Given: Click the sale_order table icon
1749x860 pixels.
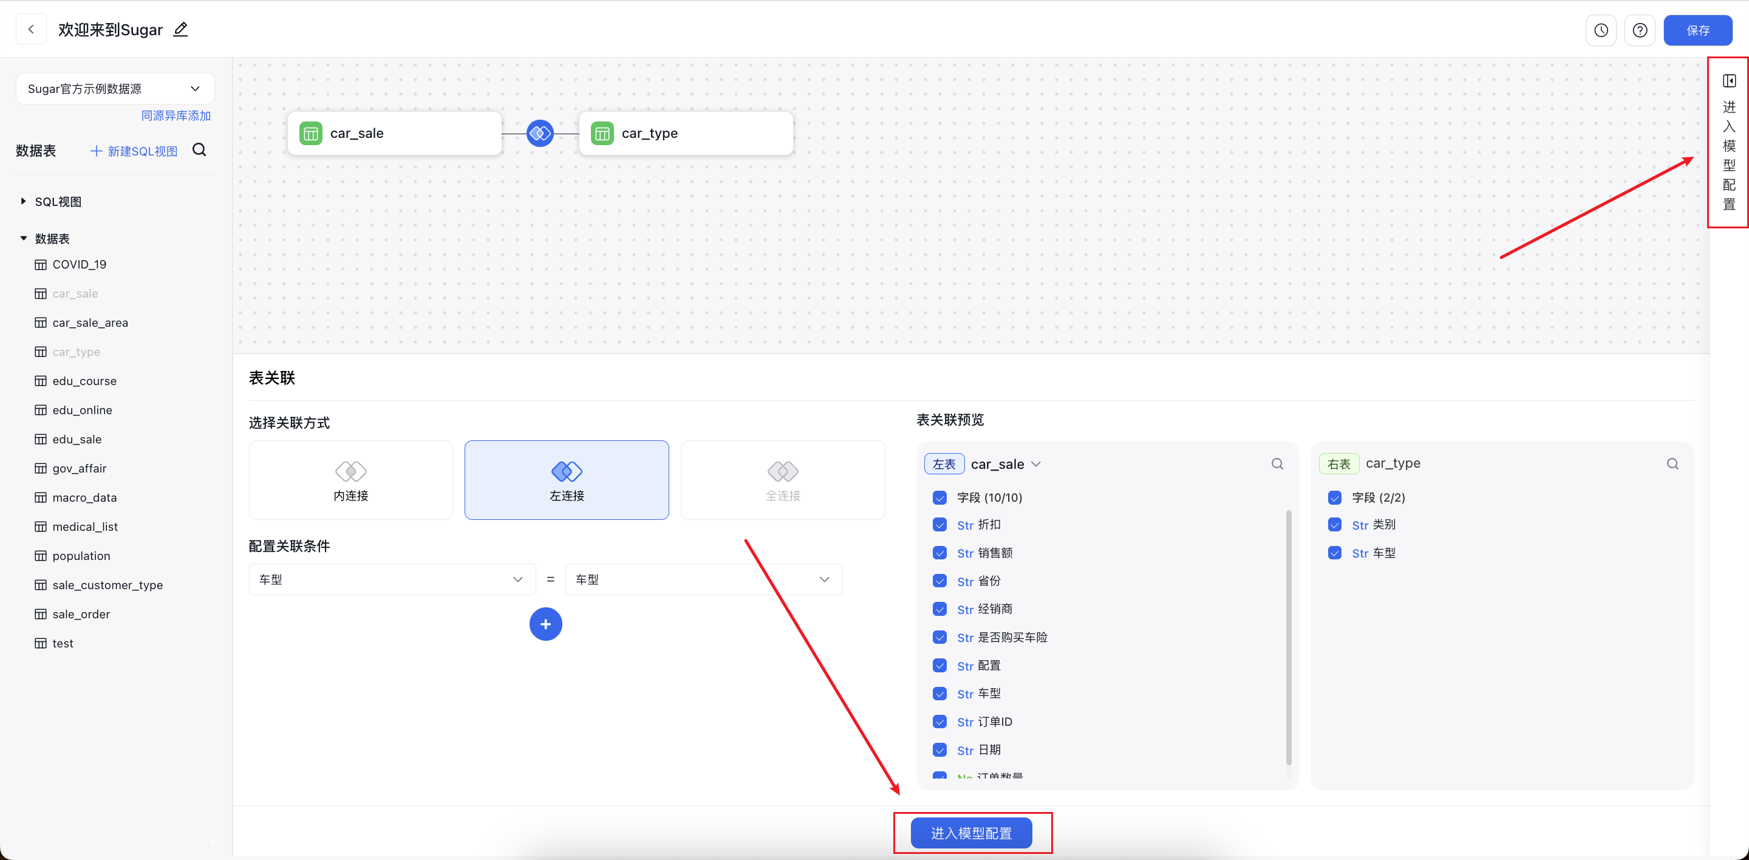Looking at the screenshot, I should click(x=41, y=615).
